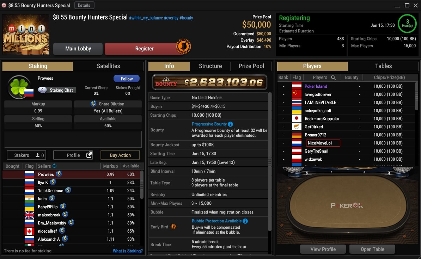Viewport: 421px width, 259px height.
Task: Click the Progressive Bounty info icon
Action: point(230,124)
